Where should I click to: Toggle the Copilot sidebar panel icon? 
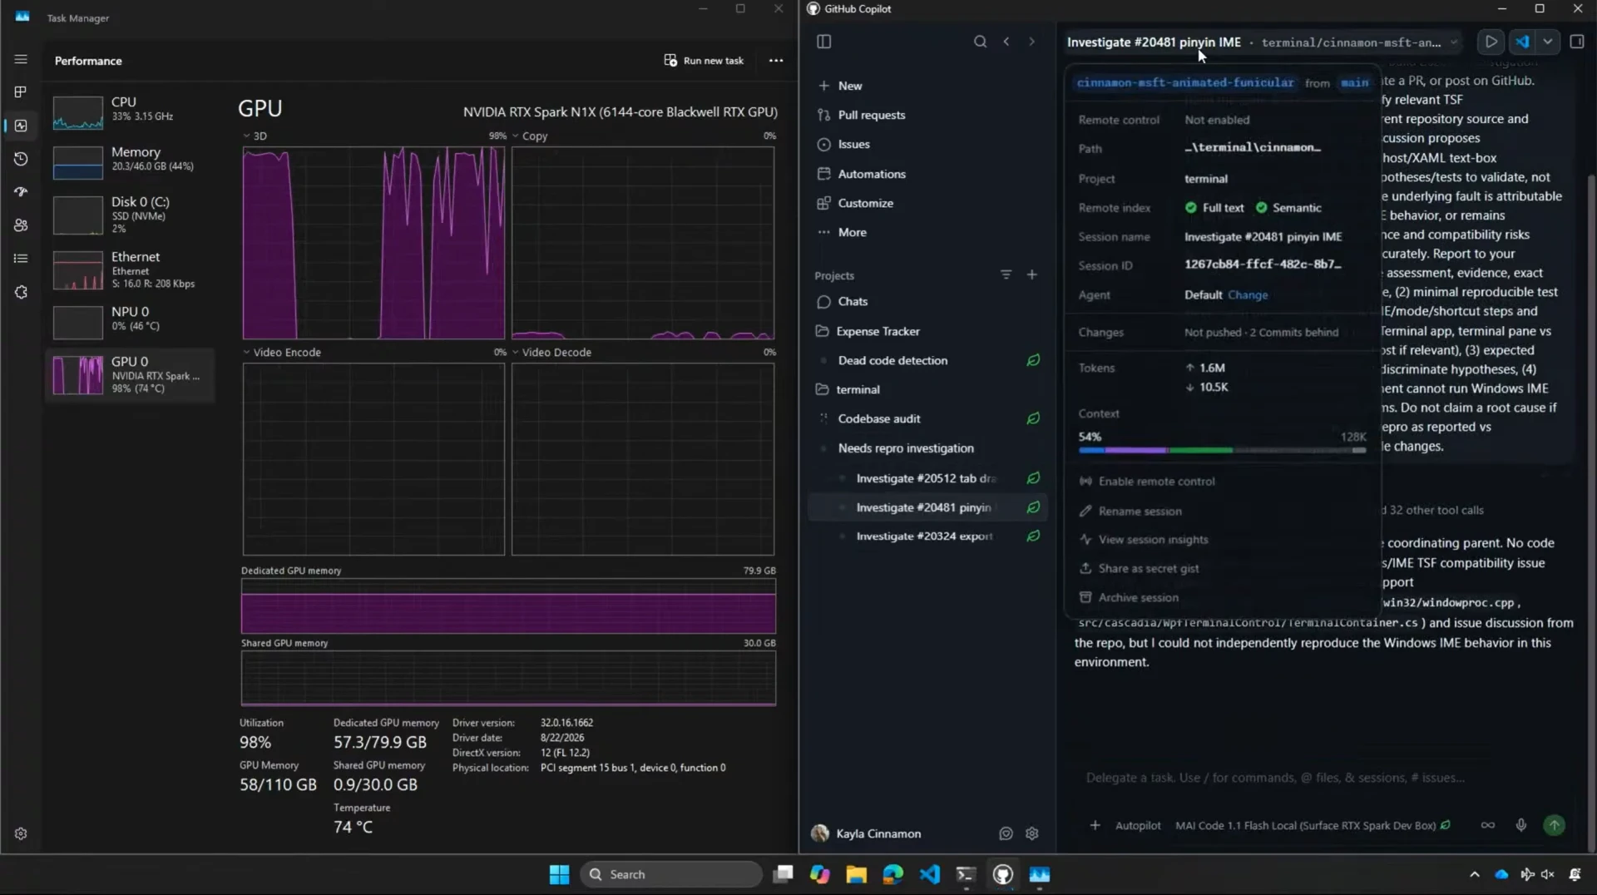(824, 42)
